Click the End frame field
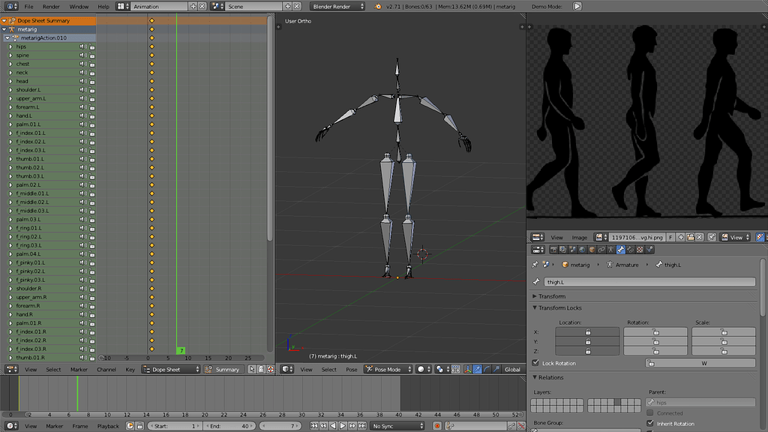This screenshot has width=768, height=432. click(x=229, y=426)
